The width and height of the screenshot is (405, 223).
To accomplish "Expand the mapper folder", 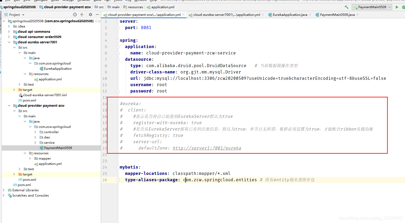I will point(30,159).
